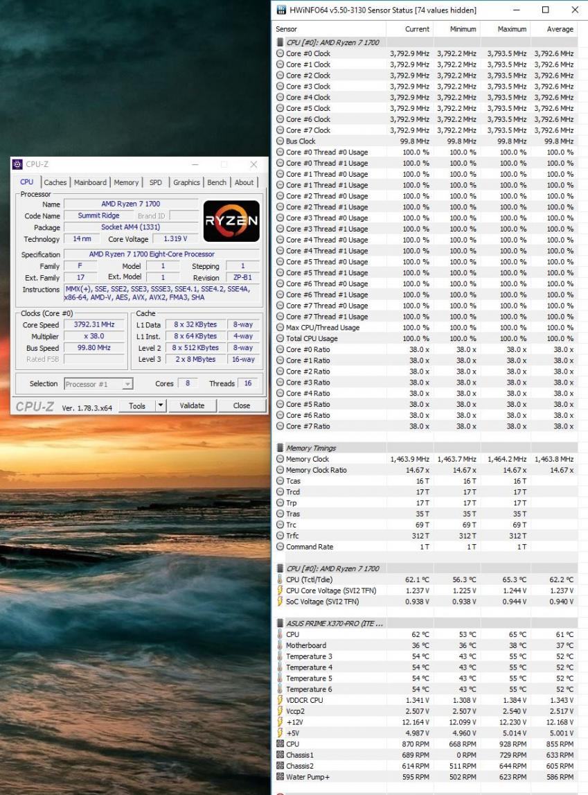Select the Memory Timings section header
This screenshot has height=795, width=588.
(311, 448)
